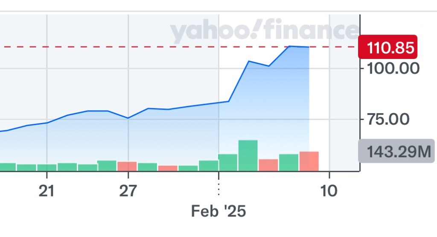Select the tallest green volume bar
Viewport: 437px width, 237px height.
pos(248,155)
